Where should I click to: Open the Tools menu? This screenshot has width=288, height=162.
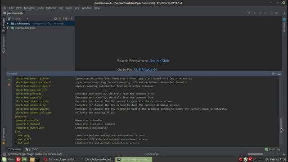tap(68, 8)
